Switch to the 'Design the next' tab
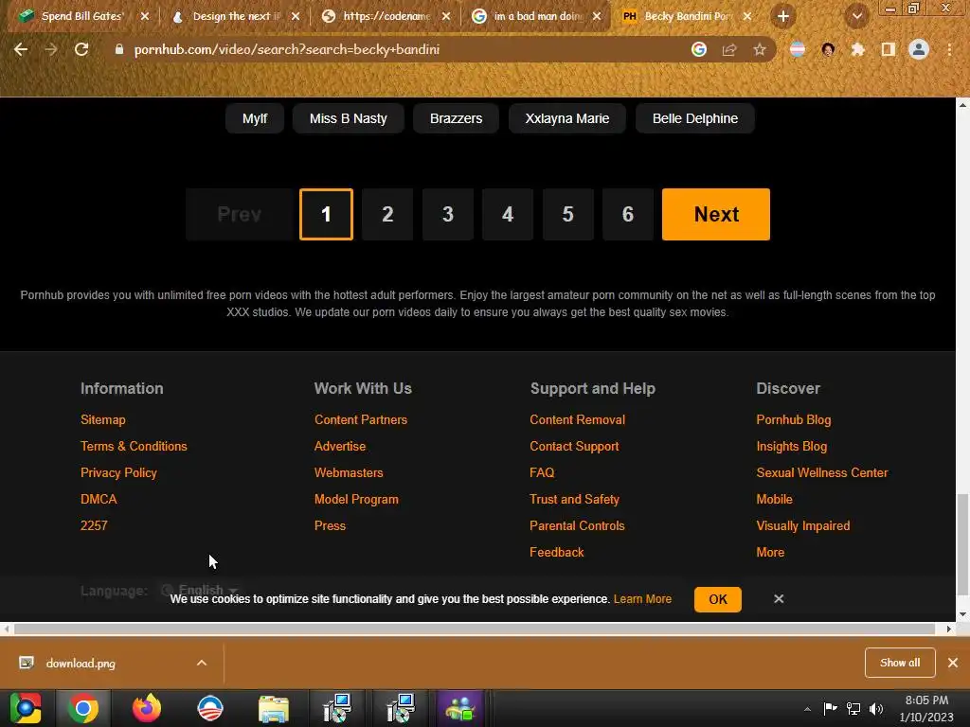The image size is (970, 727). coord(235,16)
